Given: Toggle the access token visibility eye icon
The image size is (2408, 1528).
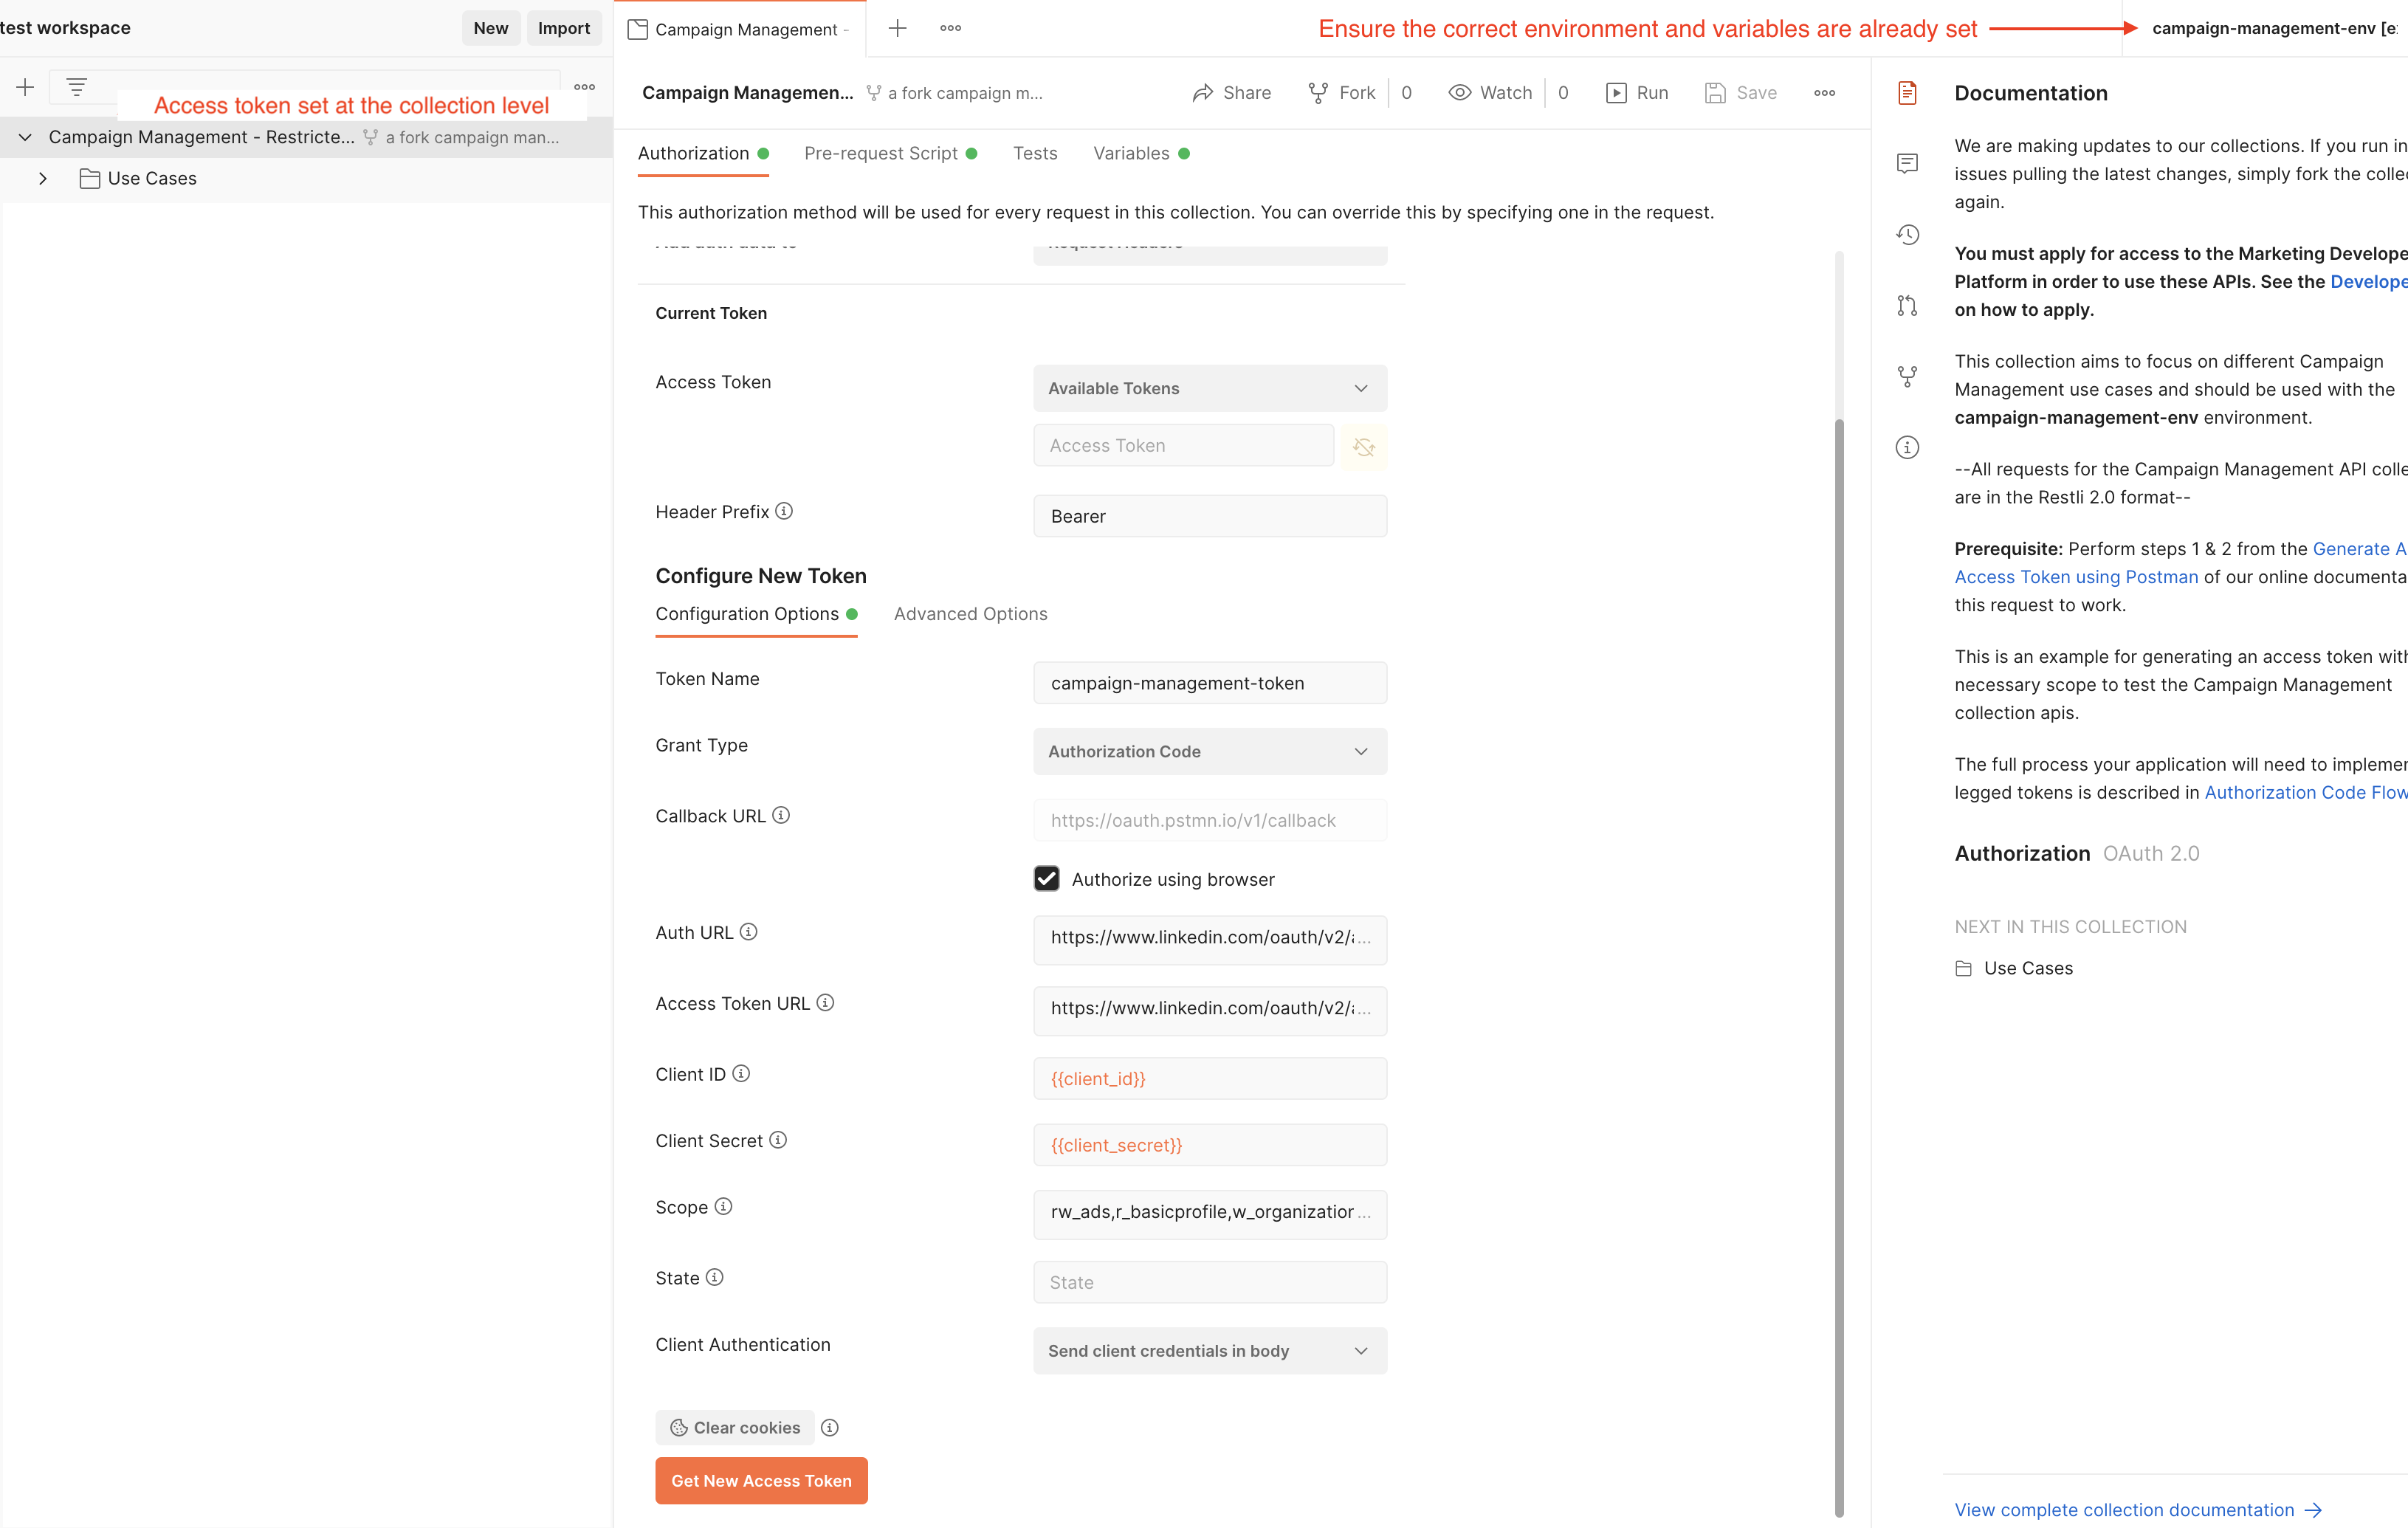Looking at the screenshot, I should click(1363, 446).
